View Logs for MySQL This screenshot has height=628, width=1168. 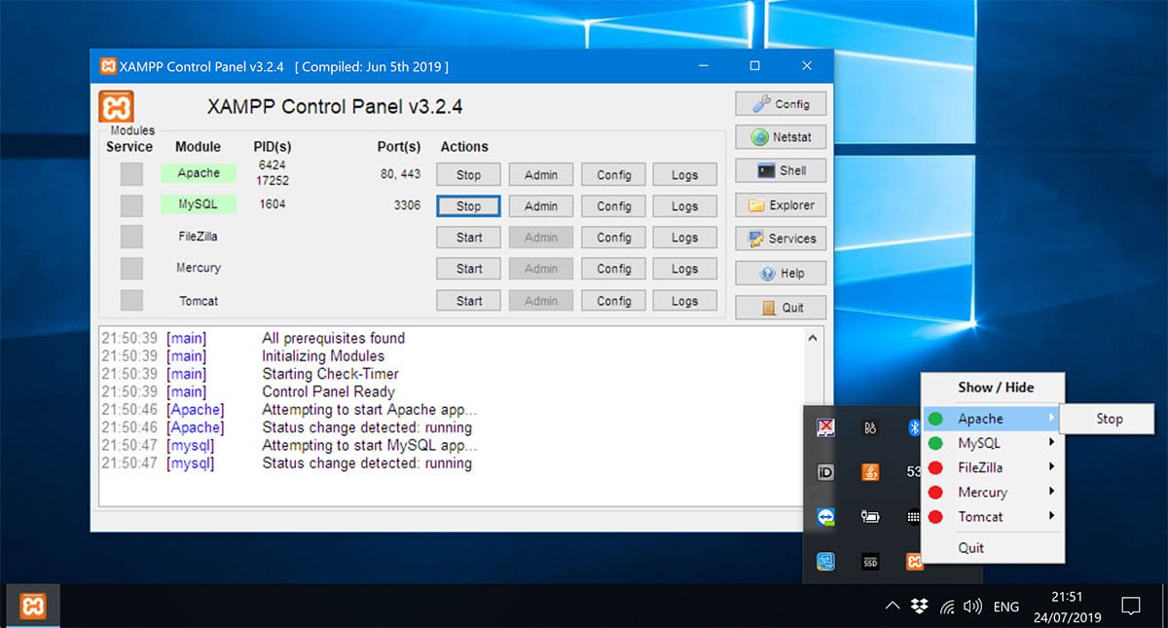[684, 206]
